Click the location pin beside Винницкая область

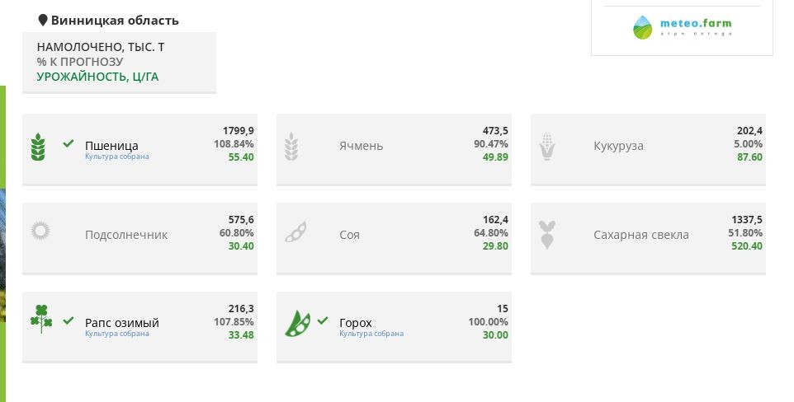pyautogui.click(x=43, y=21)
